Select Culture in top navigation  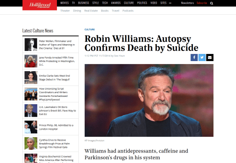click(x=129, y=3)
